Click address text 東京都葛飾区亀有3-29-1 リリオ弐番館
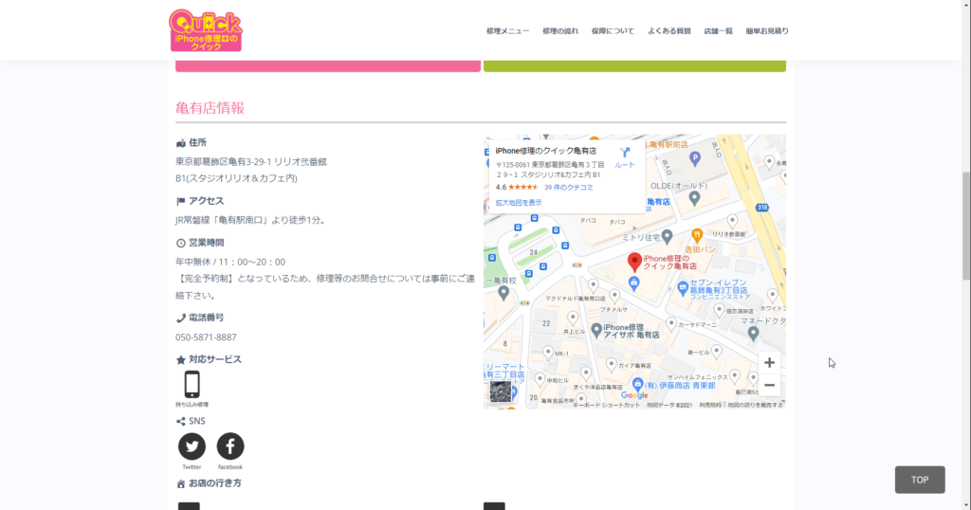971x510 pixels. point(250,161)
